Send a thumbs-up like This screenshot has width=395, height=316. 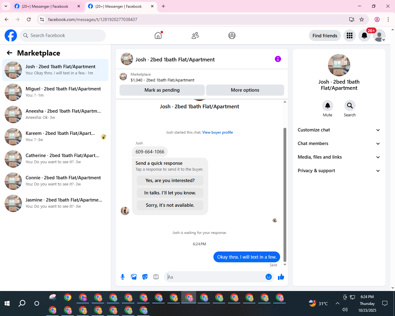(x=281, y=277)
